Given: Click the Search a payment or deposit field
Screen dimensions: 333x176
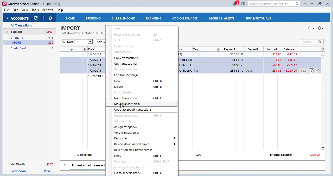Looking at the screenshot, I should (271, 4).
